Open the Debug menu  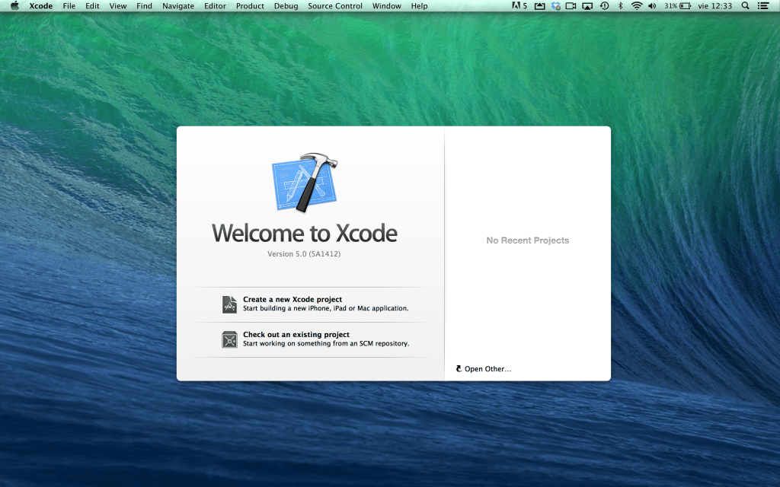pyautogui.click(x=286, y=6)
